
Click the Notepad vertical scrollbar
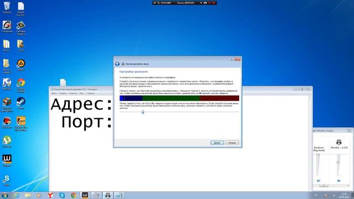click(310, 144)
